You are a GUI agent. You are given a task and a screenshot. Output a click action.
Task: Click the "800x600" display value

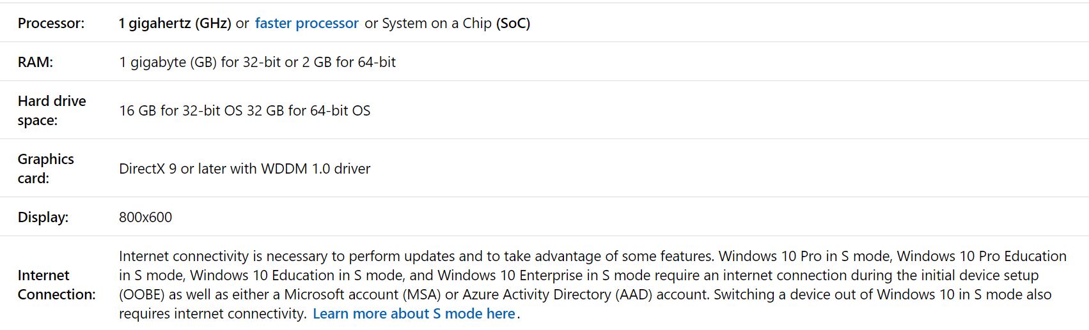145,218
